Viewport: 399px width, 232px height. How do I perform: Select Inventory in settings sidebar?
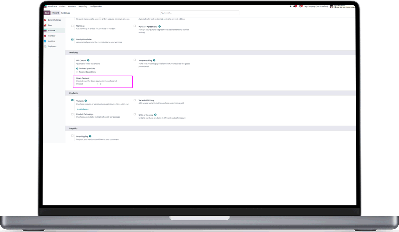[52, 36]
